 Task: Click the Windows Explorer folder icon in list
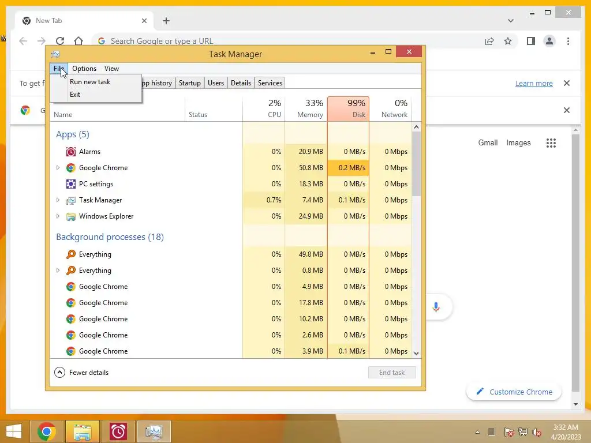[70, 216]
